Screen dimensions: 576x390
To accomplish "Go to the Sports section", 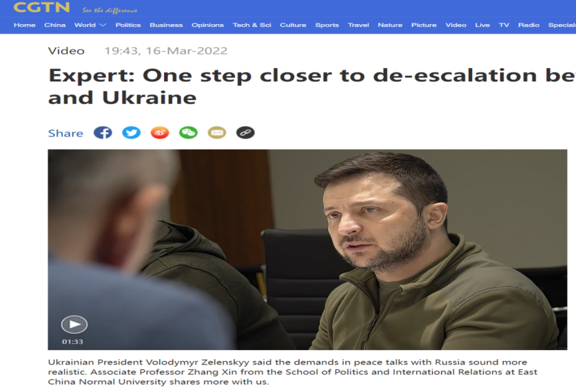I will tap(327, 25).
